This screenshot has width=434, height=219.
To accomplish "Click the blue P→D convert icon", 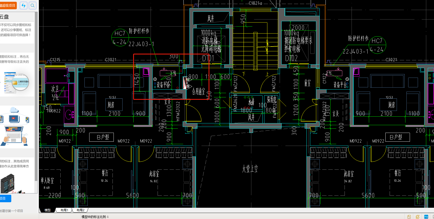I will 426,217.
